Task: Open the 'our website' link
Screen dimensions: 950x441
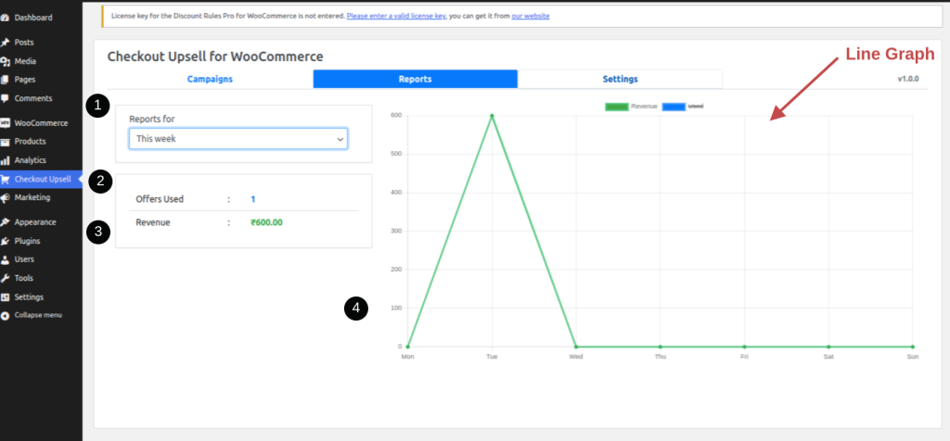Action: [530, 17]
